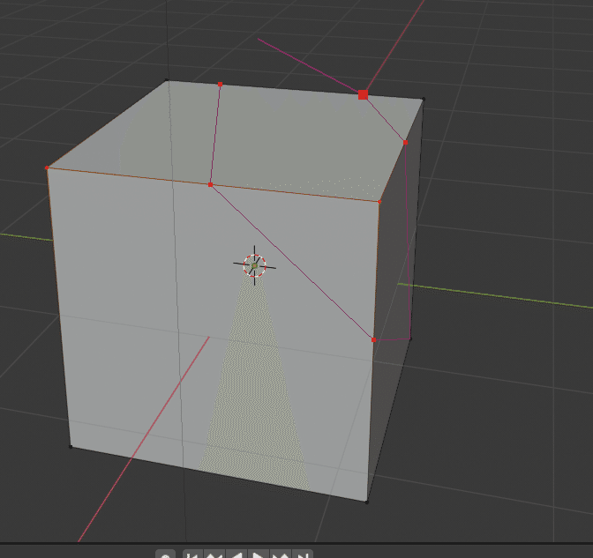Click the knife point on the back top edge
Image resolution: width=593 pixels, height=558 pixels.
[220, 85]
